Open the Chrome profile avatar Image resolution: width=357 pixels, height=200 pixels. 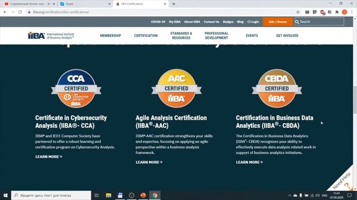(345, 12)
